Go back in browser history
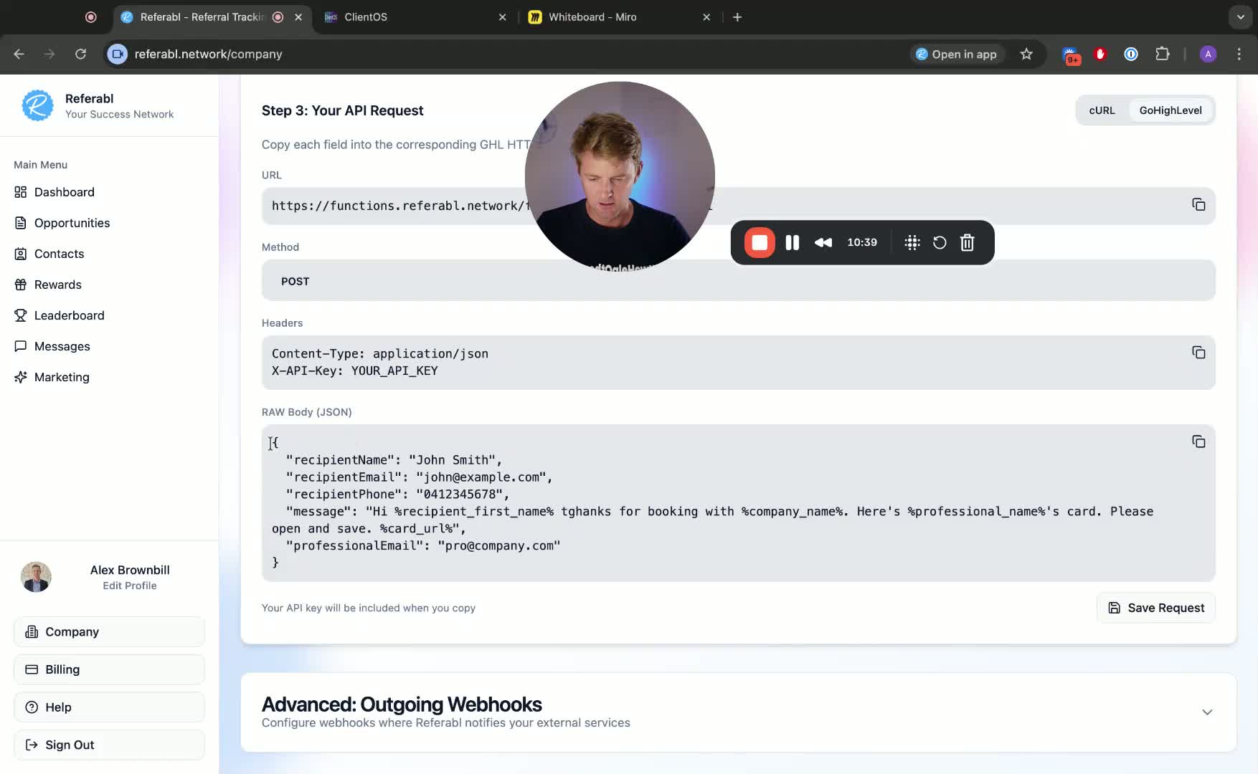 (x=19, y=54)
